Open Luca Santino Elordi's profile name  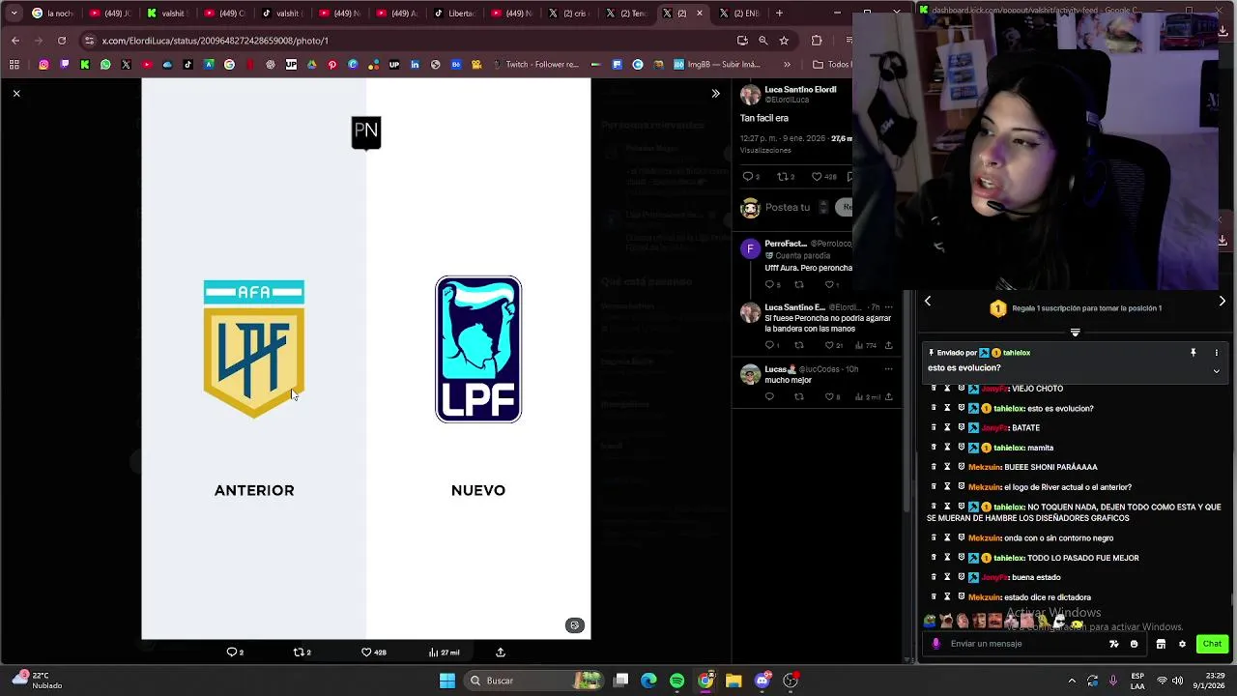tap(800, 89)
